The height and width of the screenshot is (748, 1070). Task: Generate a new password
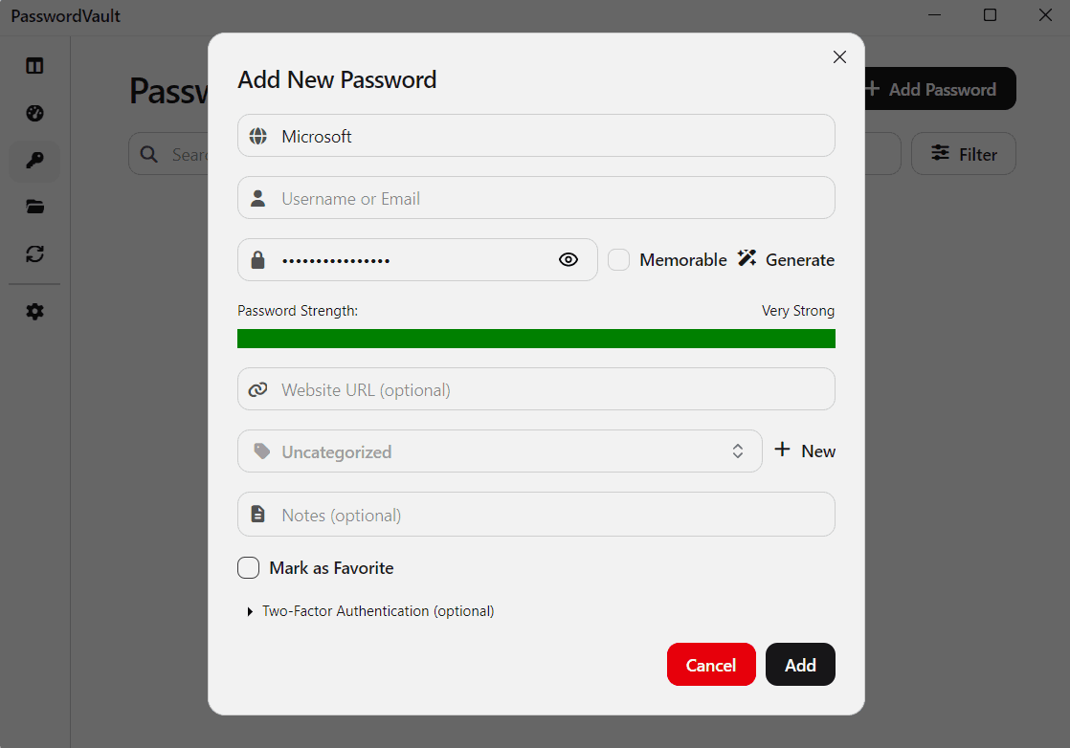[x=786, y=259]
